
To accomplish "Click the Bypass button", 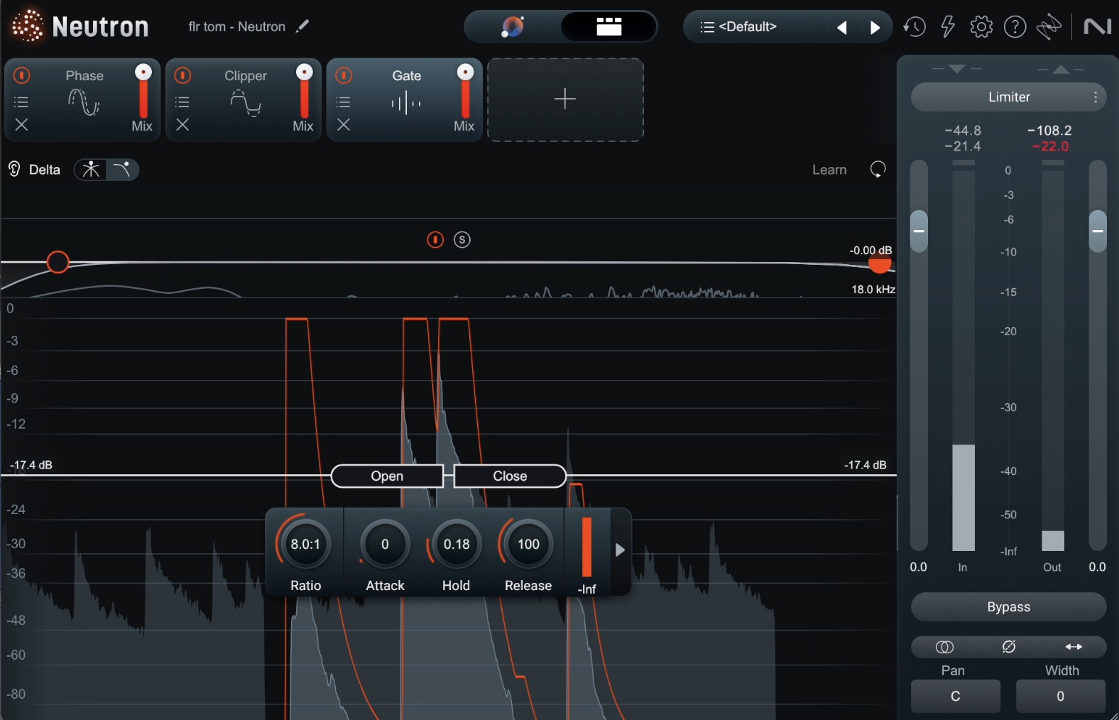I will (1008, 607).
